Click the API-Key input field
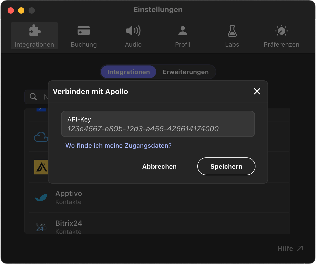The height and width of the screenshot is (264, 316). point(158,124)
